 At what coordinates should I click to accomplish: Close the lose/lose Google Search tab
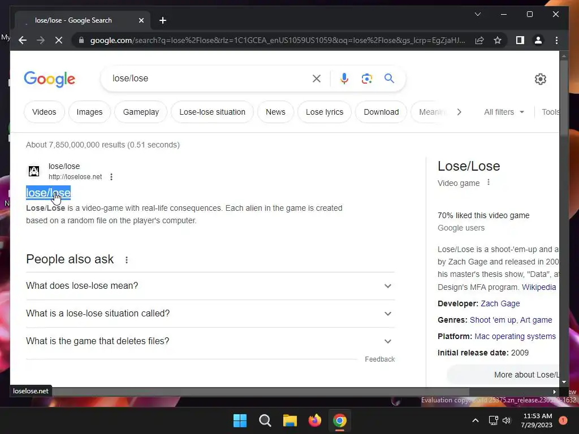[141, 20]
